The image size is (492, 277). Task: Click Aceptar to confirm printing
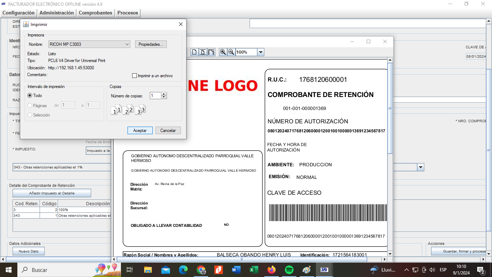(x=140, y=131)
